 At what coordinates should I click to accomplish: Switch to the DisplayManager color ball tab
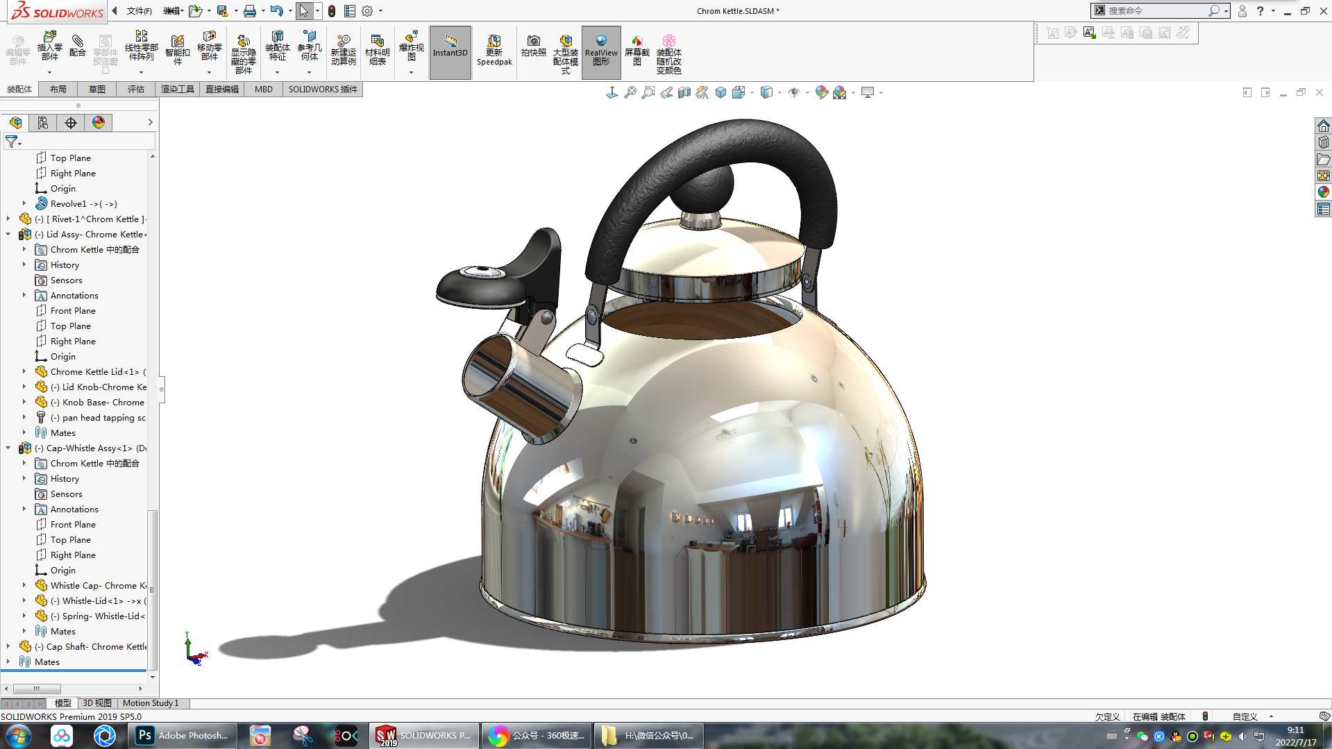[x=99, y=123]
